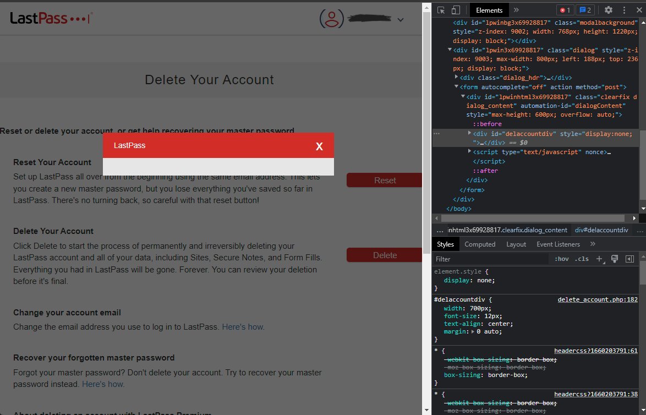Open DevTools three-dot customize menu
Image resolution: width=646 pixels, height=415 pixels.
click(624, 10)
